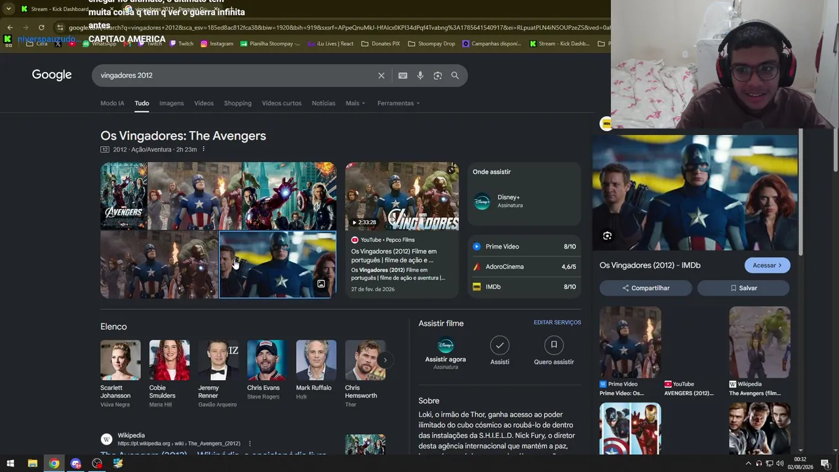Viewport: 839px width, 472px height.
Task: Open the on-screen keyboard input tool
Action: 403,75
